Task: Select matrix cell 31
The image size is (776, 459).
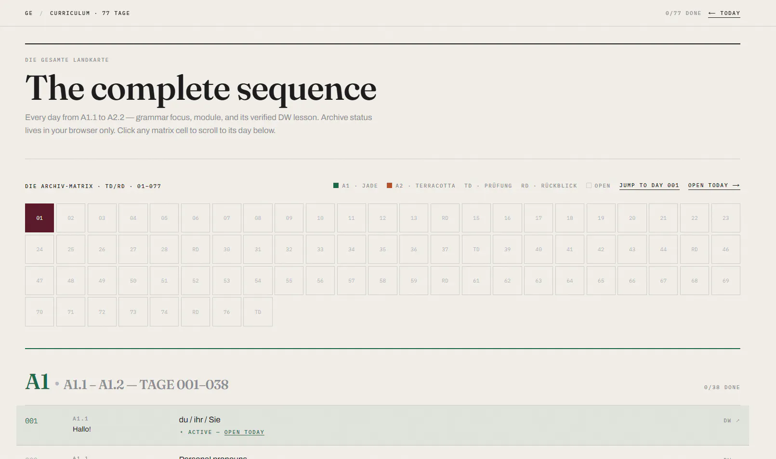Action: 258,249
